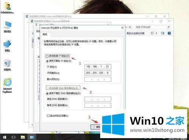Click the refresh icon in Network Connections
Viewport: 189px width, 140px height.
pyautogui.click(x=130, y=27)
